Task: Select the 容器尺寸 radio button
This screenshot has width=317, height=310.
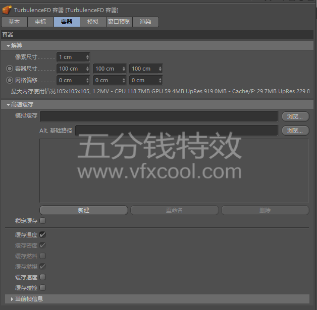Action: [10, 69]
